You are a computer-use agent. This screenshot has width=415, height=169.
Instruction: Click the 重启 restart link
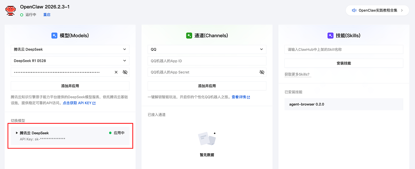click(x=47, y=15)
